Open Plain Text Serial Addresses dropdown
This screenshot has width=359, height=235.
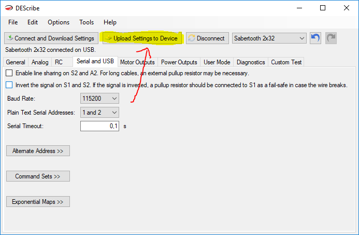coord(99,113)
